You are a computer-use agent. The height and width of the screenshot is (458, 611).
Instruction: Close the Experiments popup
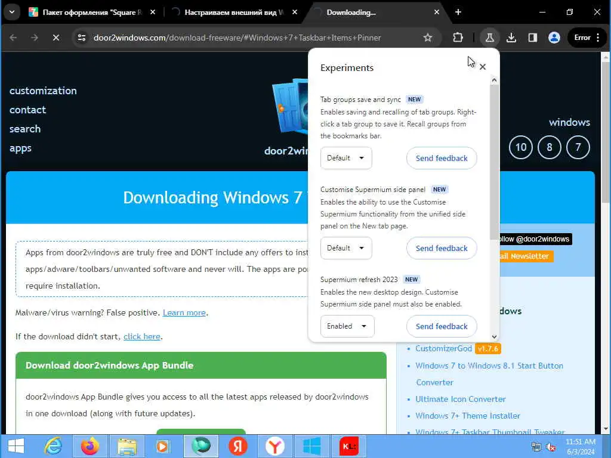(483, 67)
